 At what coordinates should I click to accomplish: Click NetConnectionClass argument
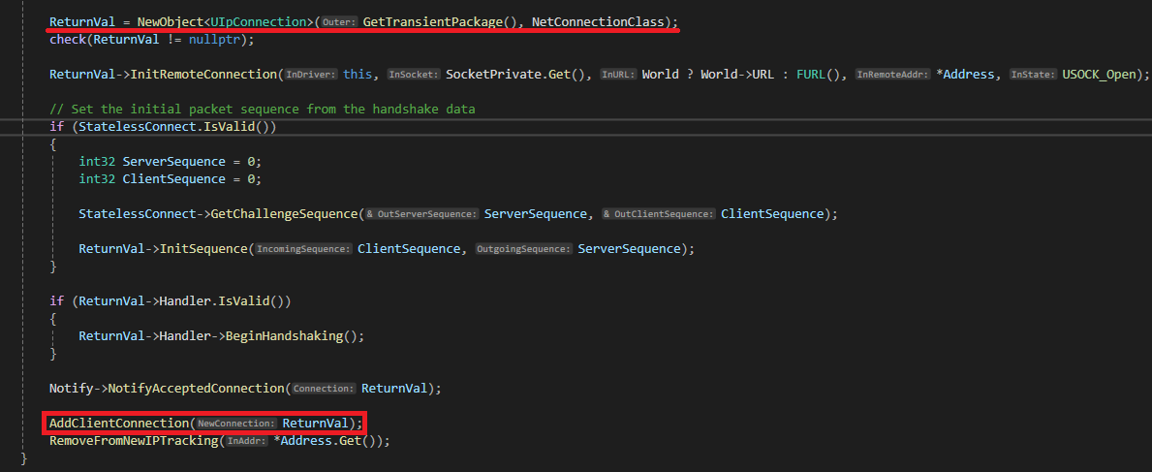[x=597, y=21]
